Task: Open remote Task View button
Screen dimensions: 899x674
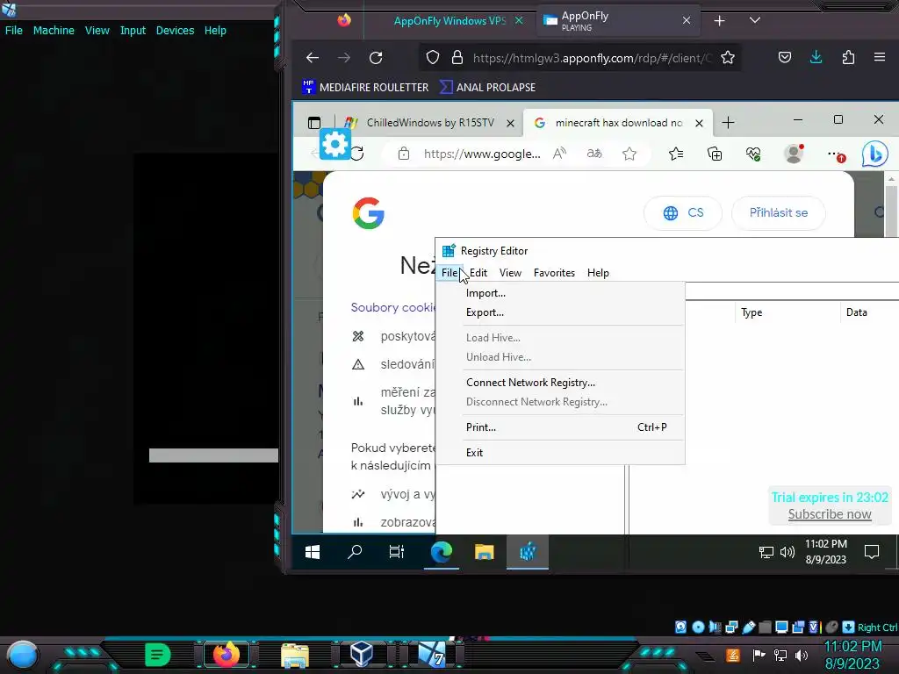Action: point(397,552)
